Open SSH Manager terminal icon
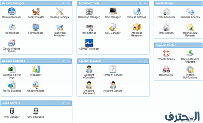The height and width of the screenshot is (123, 203). pyautogui.click(x=113, y=11)
